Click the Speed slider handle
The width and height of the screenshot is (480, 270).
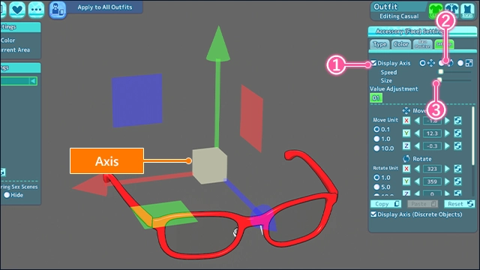(440, 72)
